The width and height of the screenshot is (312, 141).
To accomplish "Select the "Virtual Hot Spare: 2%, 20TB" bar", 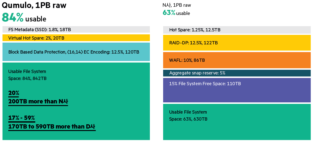I will coord(76,38).
